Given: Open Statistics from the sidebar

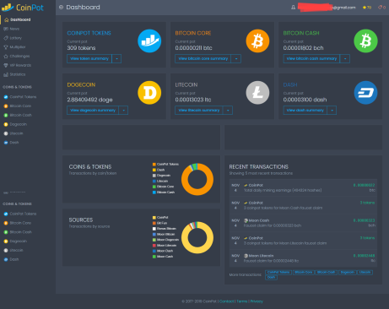Looking at the screenshot, I should [x=14, y=74].
